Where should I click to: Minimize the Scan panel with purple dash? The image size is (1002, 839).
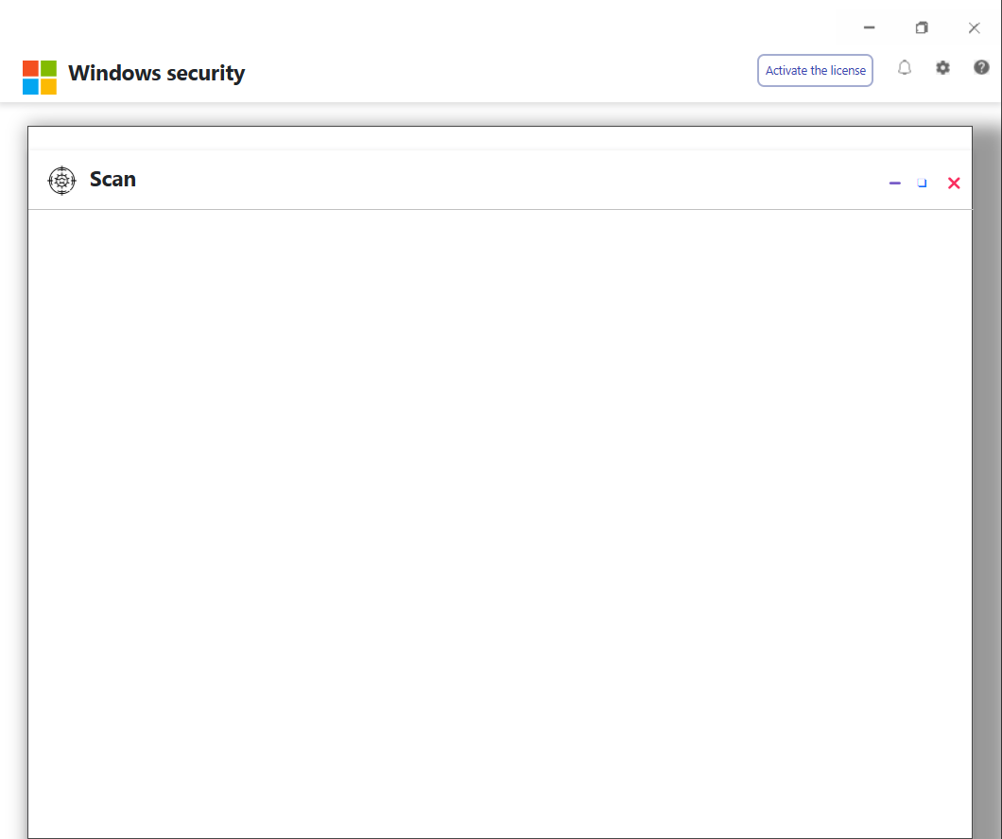tap(894, 184)
